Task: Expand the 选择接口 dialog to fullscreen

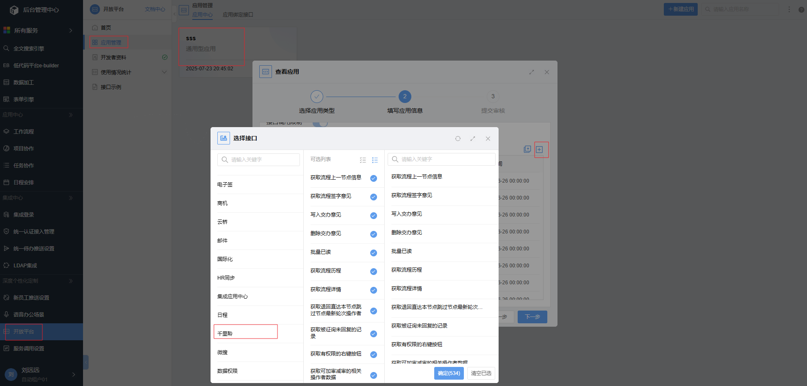Action: click(x=473, y=139)
